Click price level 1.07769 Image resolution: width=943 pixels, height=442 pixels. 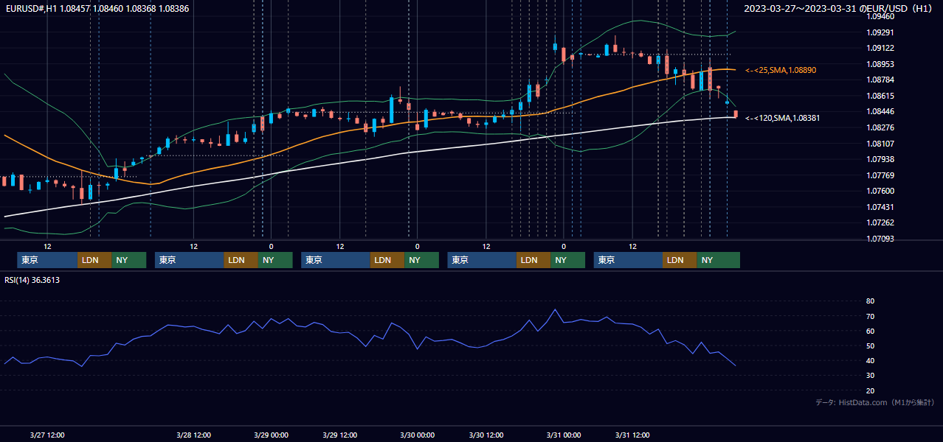[880, 175]
